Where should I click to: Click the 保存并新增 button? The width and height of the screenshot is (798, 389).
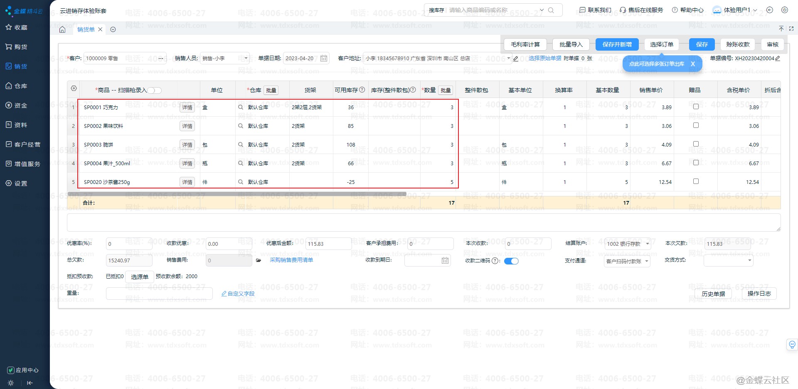point(617,44)
